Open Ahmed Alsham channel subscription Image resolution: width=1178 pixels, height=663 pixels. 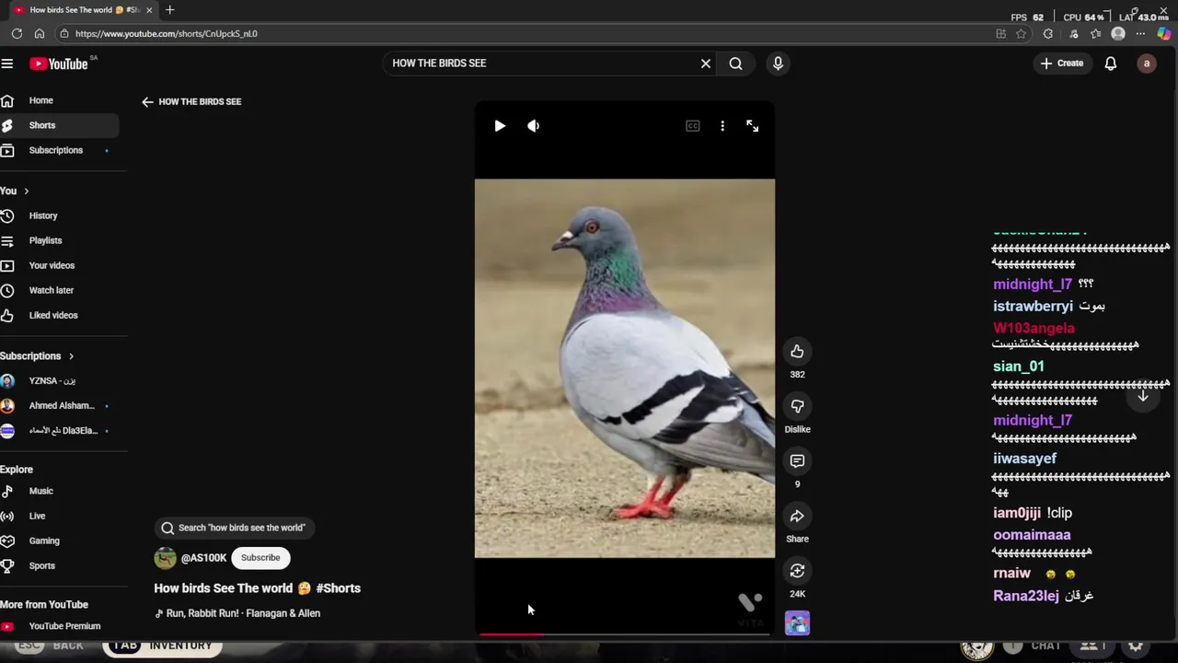(x=59, y=405)
